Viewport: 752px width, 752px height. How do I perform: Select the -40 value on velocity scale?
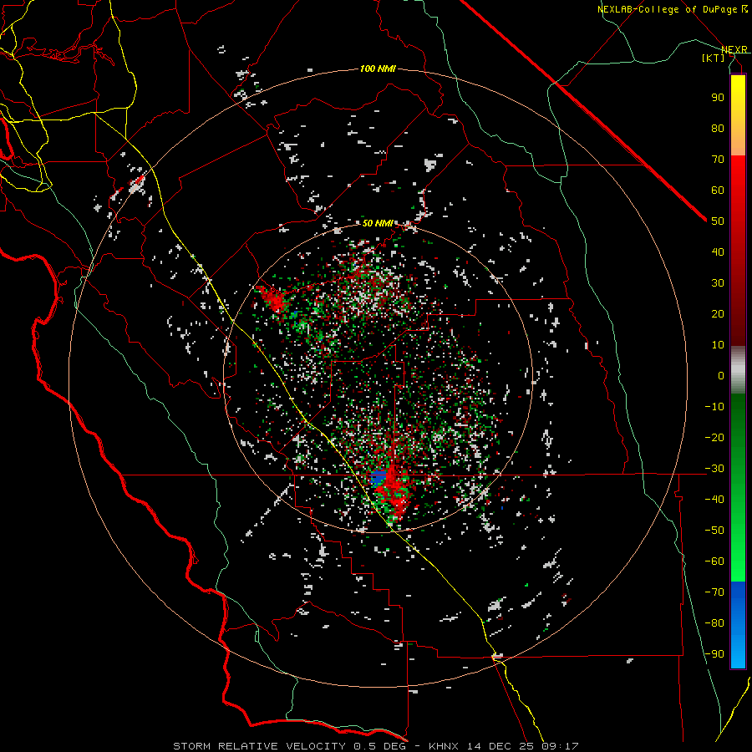[714, 500]
